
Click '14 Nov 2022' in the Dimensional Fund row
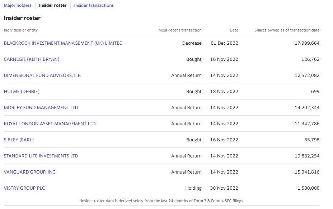tap(224, 76)
